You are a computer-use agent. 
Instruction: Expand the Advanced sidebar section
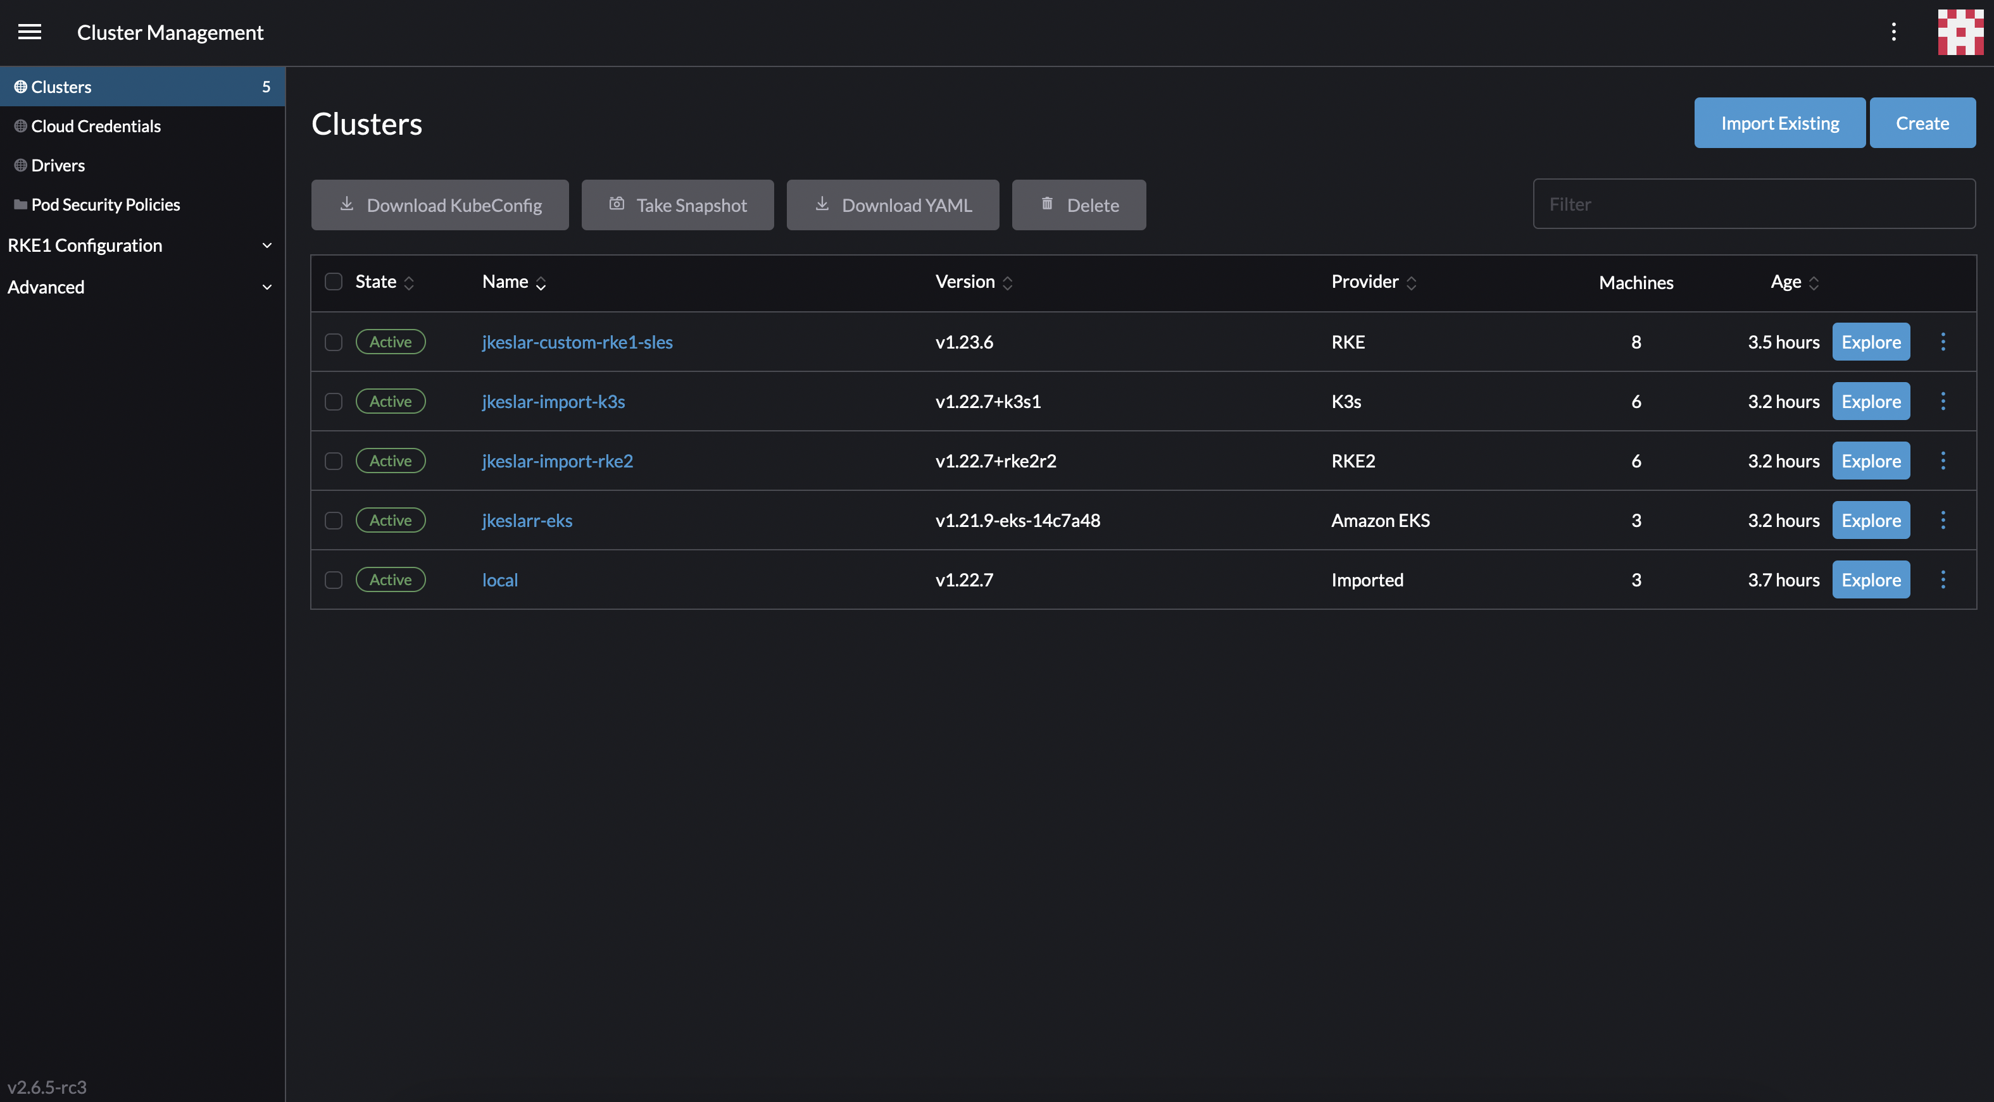point(142,287)
